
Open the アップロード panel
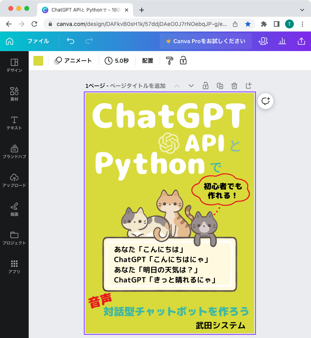tap(14, 181)
